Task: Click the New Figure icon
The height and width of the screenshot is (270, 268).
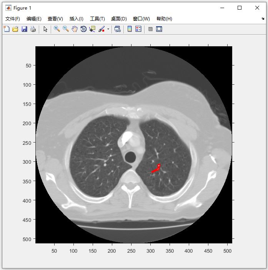Action: (x=7, y=29)
